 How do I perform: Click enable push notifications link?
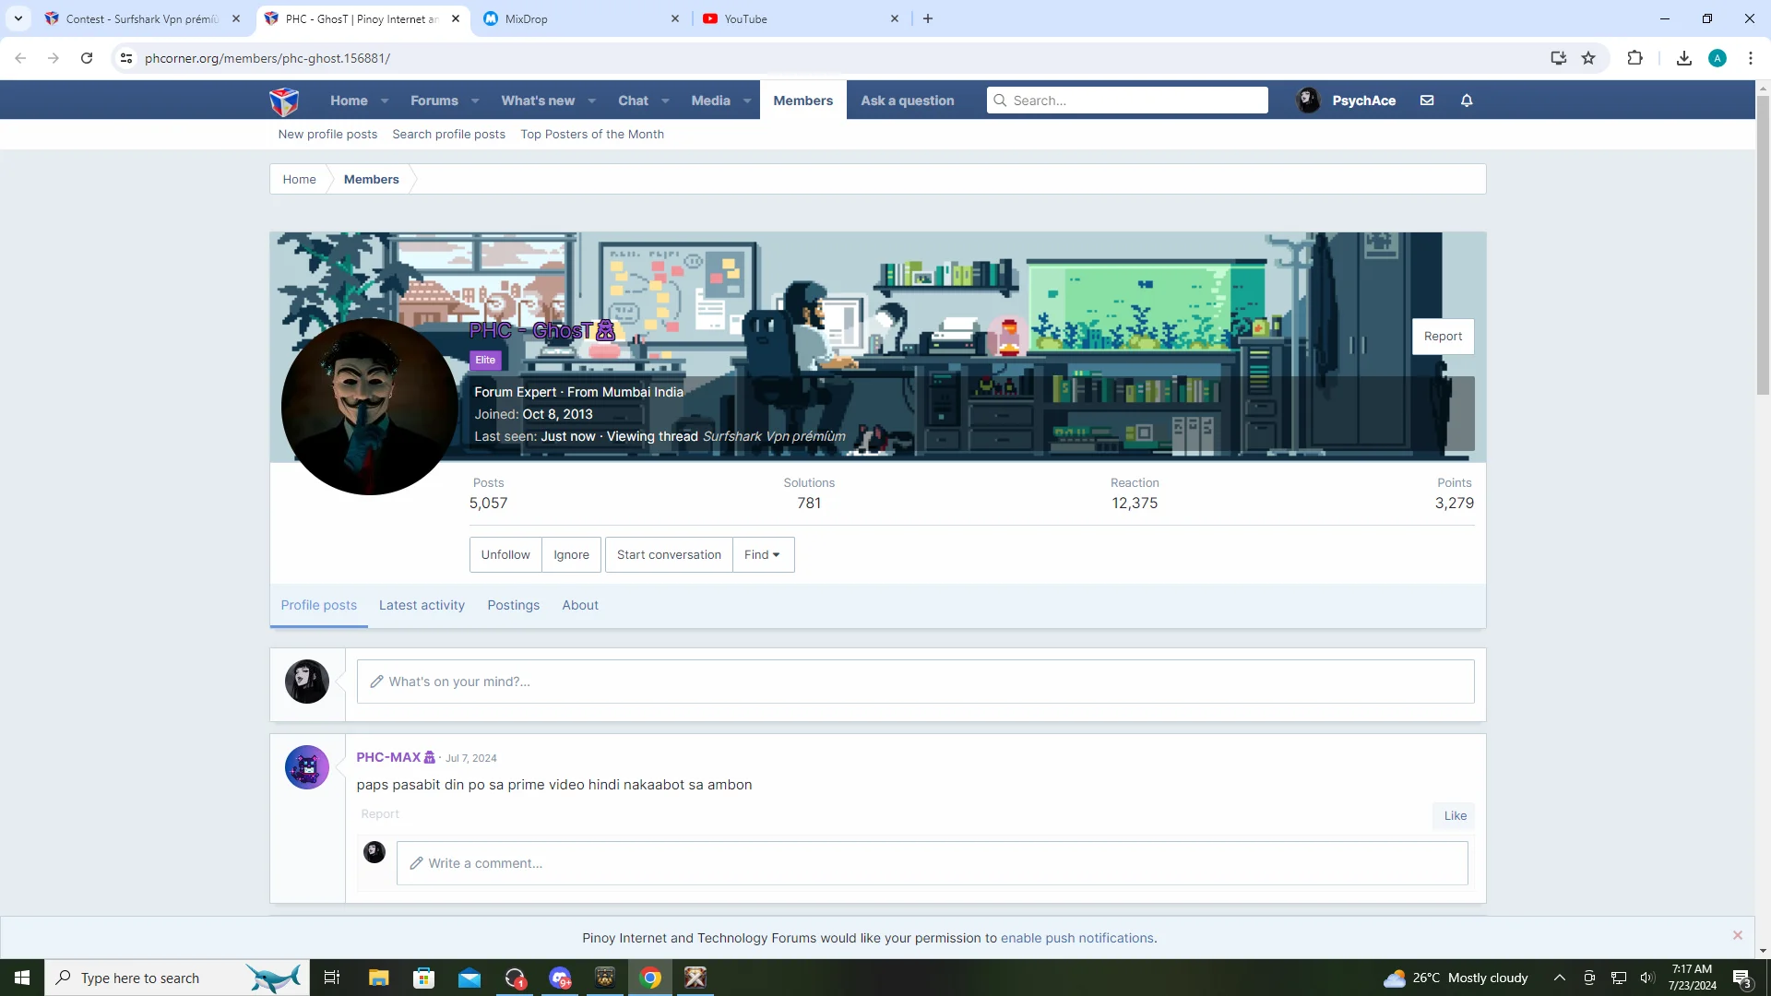tap(1076, 938)
